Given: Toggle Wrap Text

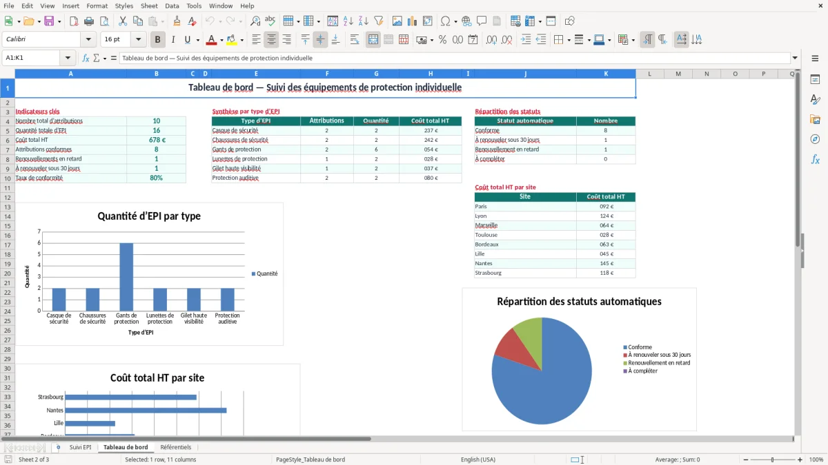Looking at the screenshot, I should [x=355, y=40].
